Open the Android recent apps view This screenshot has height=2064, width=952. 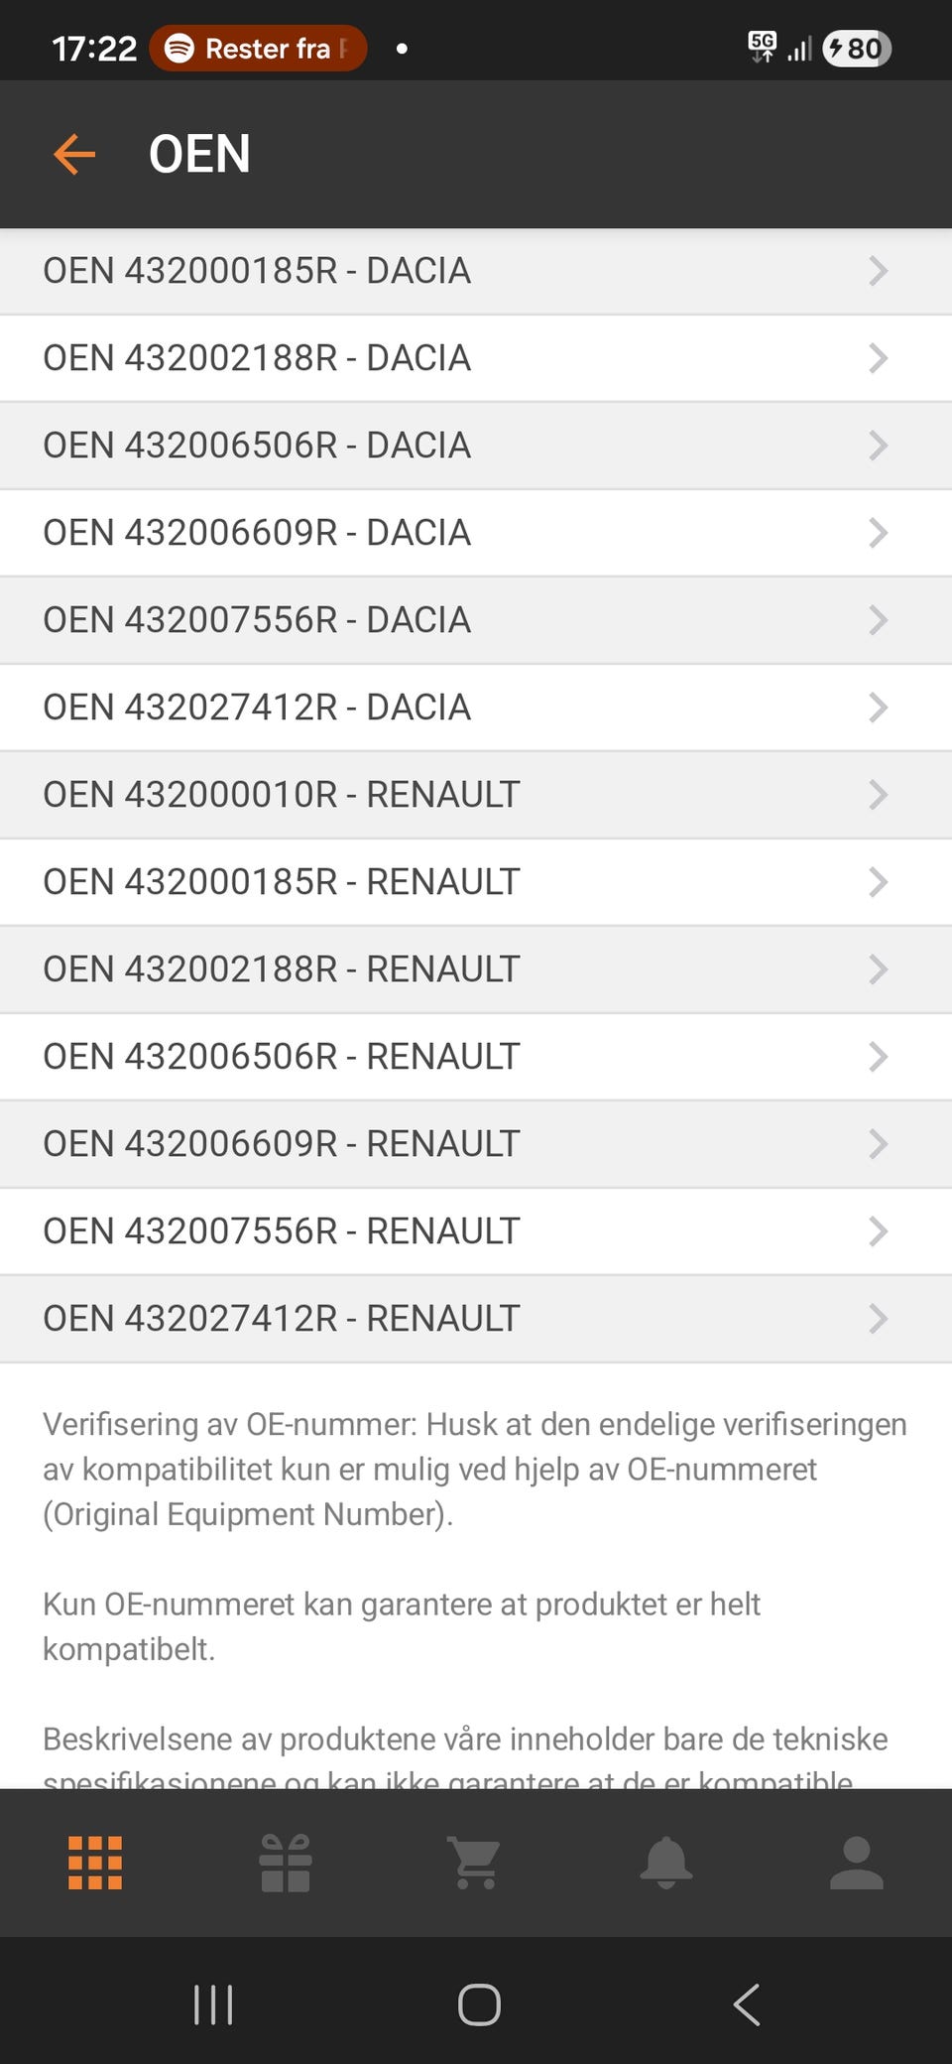213,2004
